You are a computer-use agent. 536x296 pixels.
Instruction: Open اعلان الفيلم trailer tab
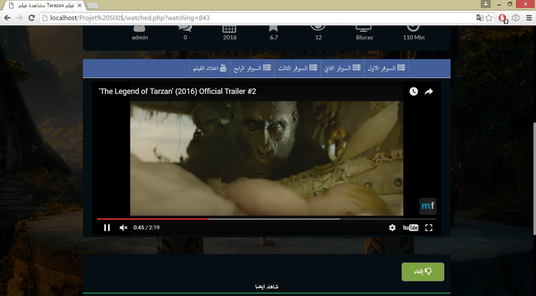(210, 68)
